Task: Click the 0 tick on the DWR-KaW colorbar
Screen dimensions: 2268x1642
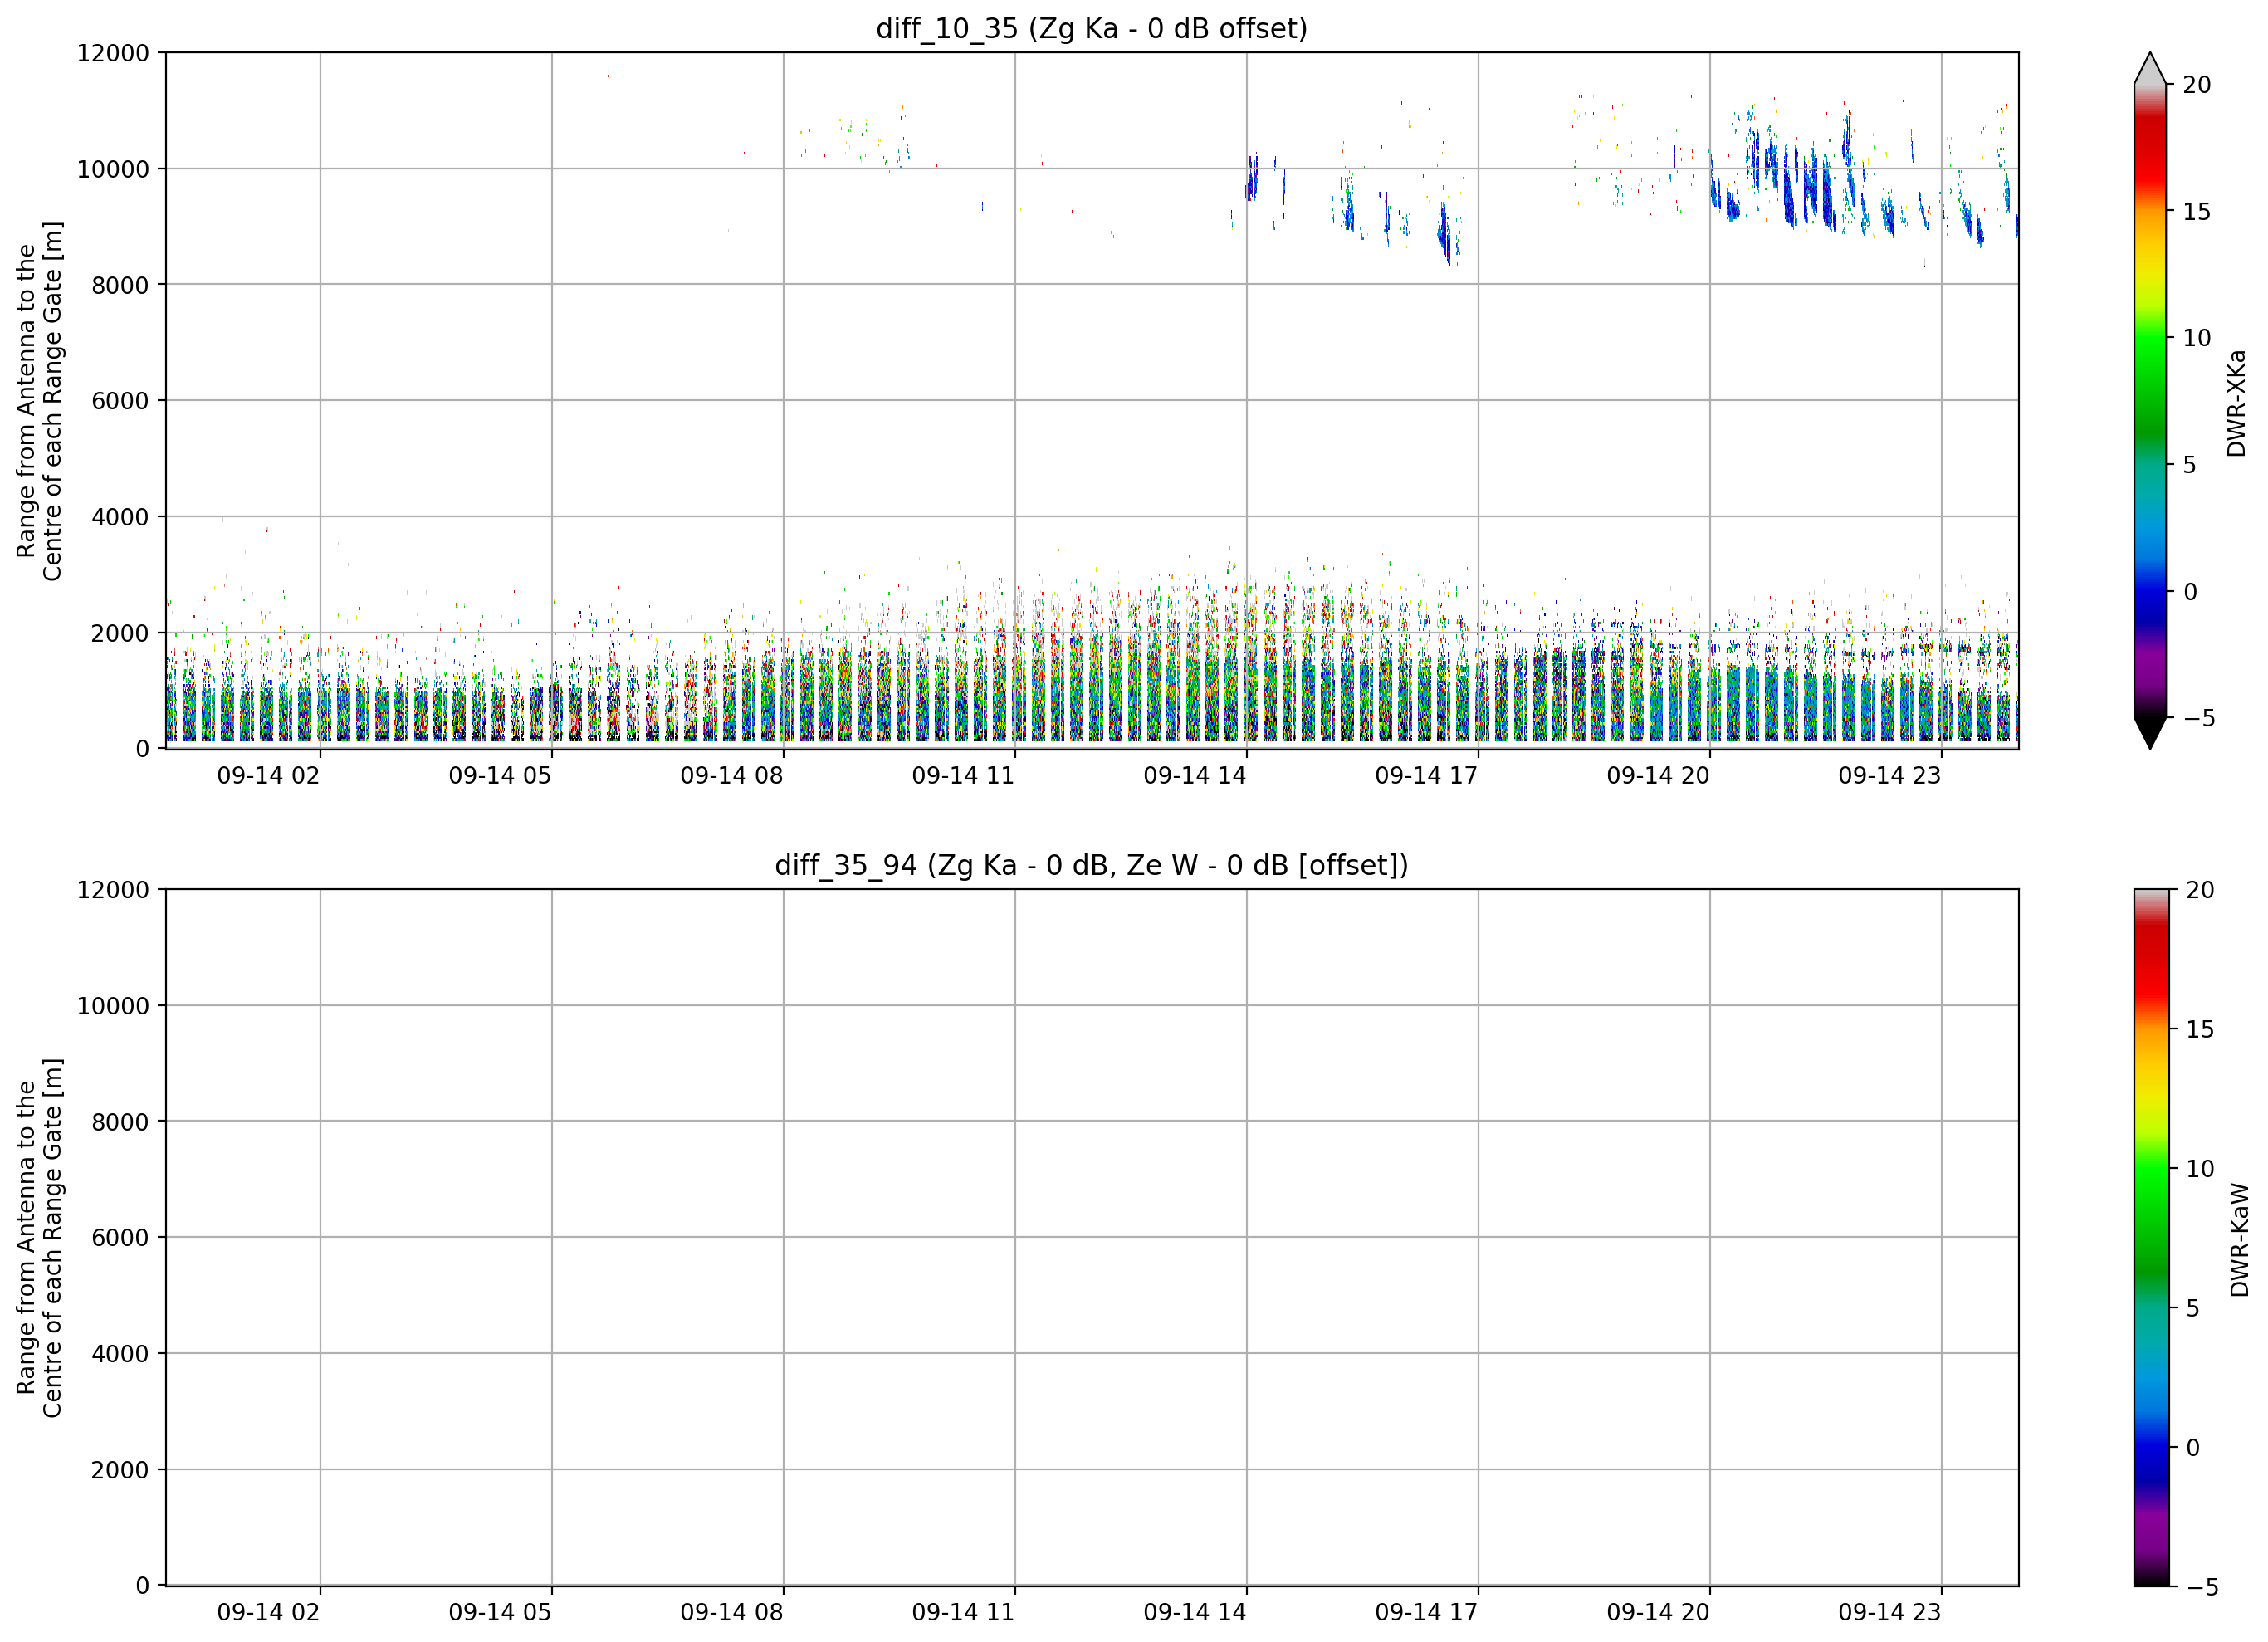Action: click(2193, 1448)
